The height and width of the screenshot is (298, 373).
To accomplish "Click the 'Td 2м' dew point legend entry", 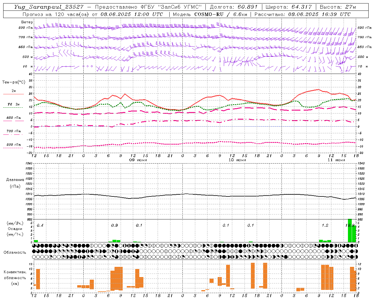I will click(x=13, y=104).
